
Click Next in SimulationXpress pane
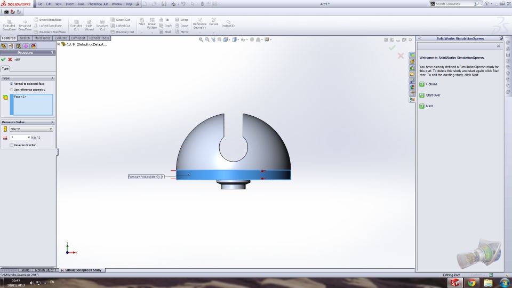point(426,106)
